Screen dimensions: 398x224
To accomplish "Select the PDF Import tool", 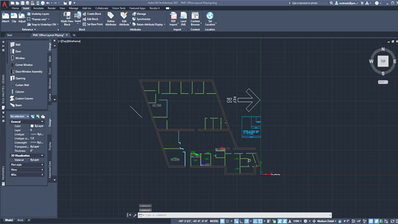I will [174, 19].
